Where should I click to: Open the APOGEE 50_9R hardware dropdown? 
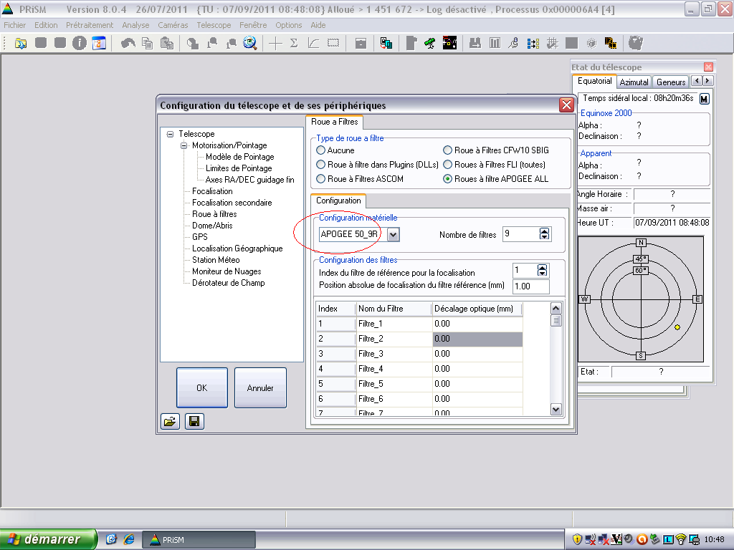(x=394, y=234)
